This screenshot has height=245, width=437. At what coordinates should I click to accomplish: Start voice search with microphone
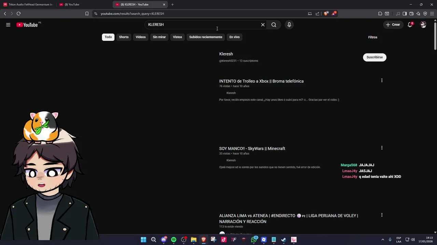(289, 24)
